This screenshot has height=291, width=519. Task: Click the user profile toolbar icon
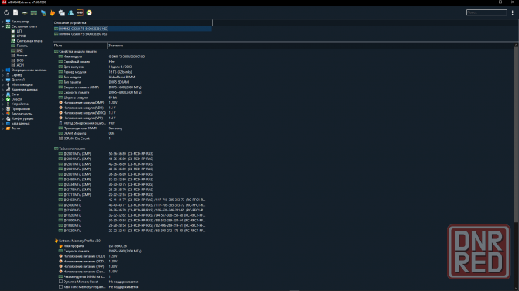(70, 12)
